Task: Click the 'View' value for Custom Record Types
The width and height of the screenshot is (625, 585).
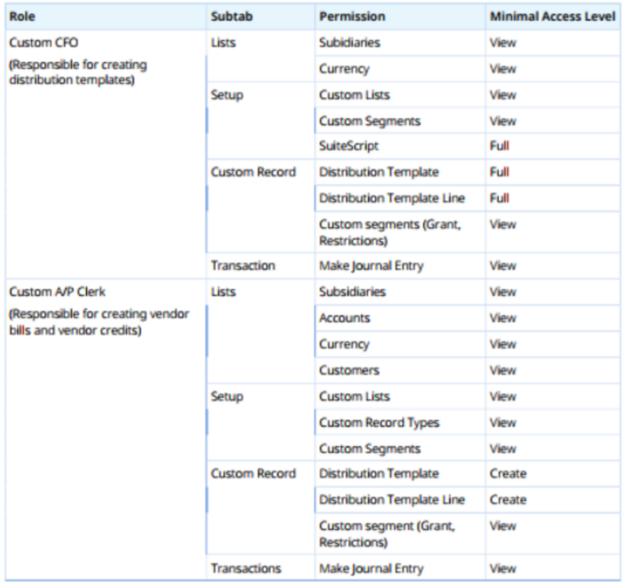Action: pos(503,423)
